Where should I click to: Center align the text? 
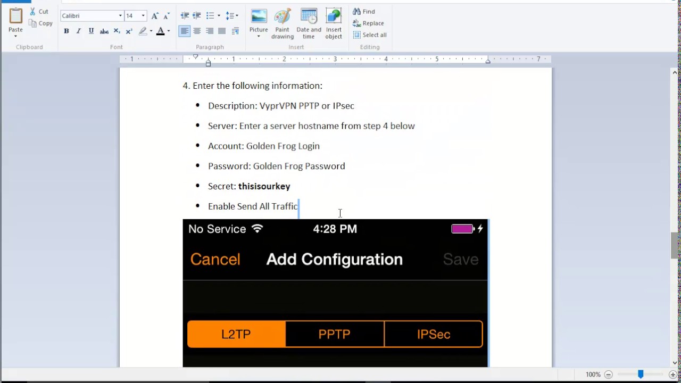coord(197,31)
